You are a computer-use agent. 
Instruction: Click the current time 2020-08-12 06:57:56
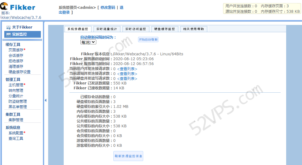pyautogui.click(x=133, y=64)
